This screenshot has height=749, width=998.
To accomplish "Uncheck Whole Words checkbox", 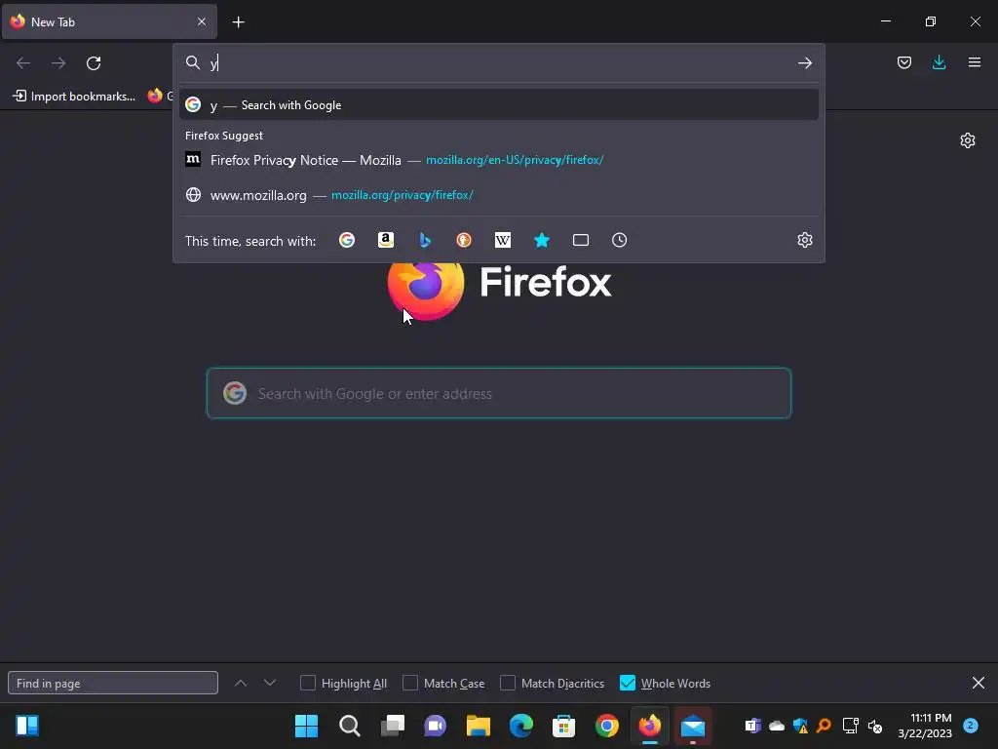I will 628,683.
